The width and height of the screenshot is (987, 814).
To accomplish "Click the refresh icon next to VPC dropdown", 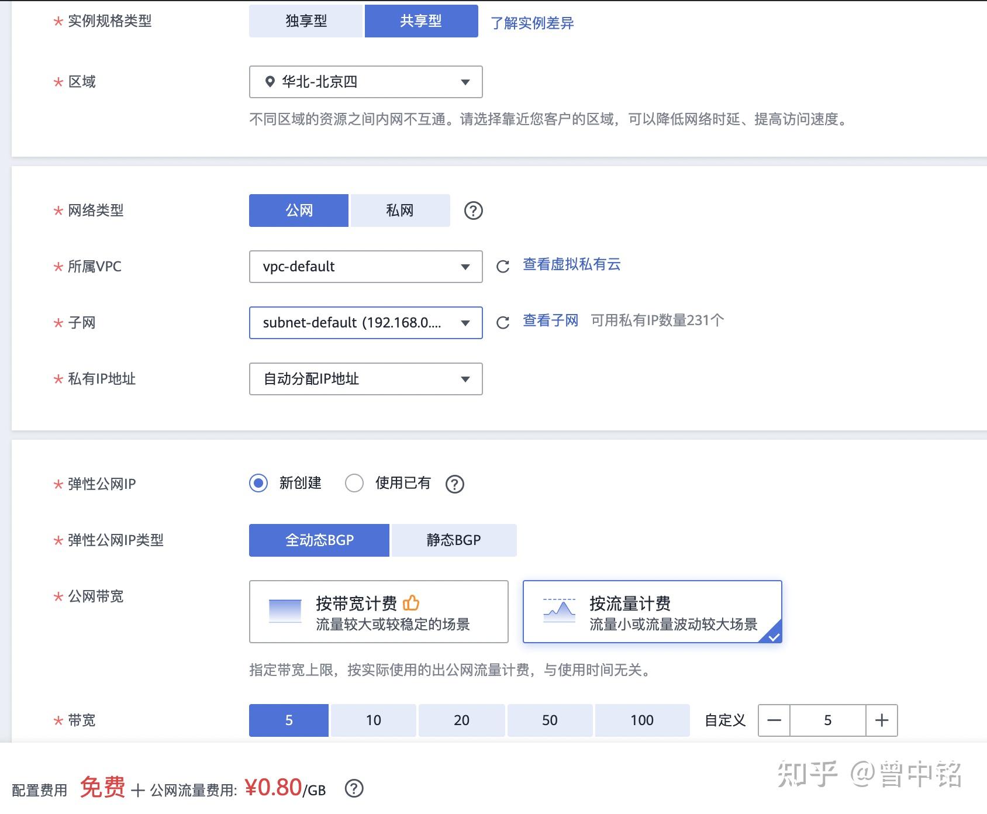I will coord(503,267).
